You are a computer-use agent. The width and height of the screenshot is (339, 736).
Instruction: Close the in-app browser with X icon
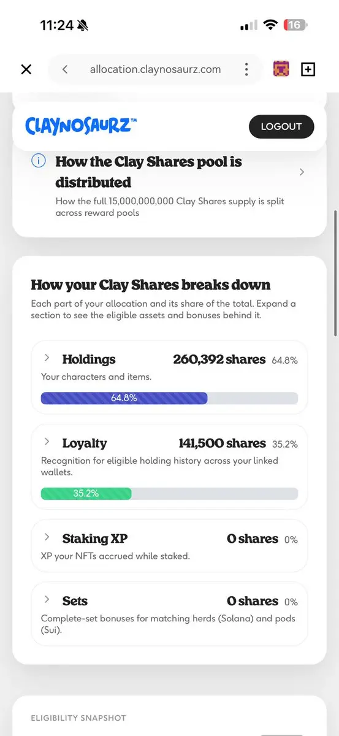(26, 69)
